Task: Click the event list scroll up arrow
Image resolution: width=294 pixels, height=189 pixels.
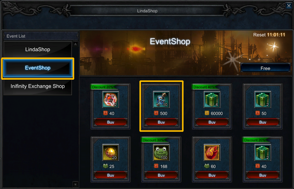Action: coord(75,44)
